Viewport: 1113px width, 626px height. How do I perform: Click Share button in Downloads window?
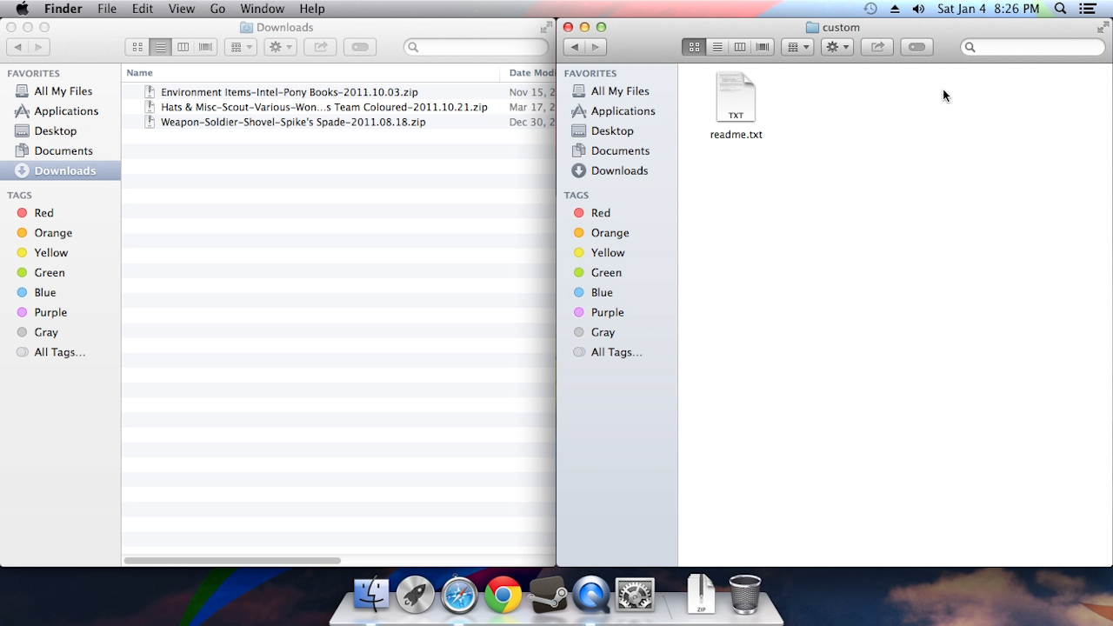point(320,47)
